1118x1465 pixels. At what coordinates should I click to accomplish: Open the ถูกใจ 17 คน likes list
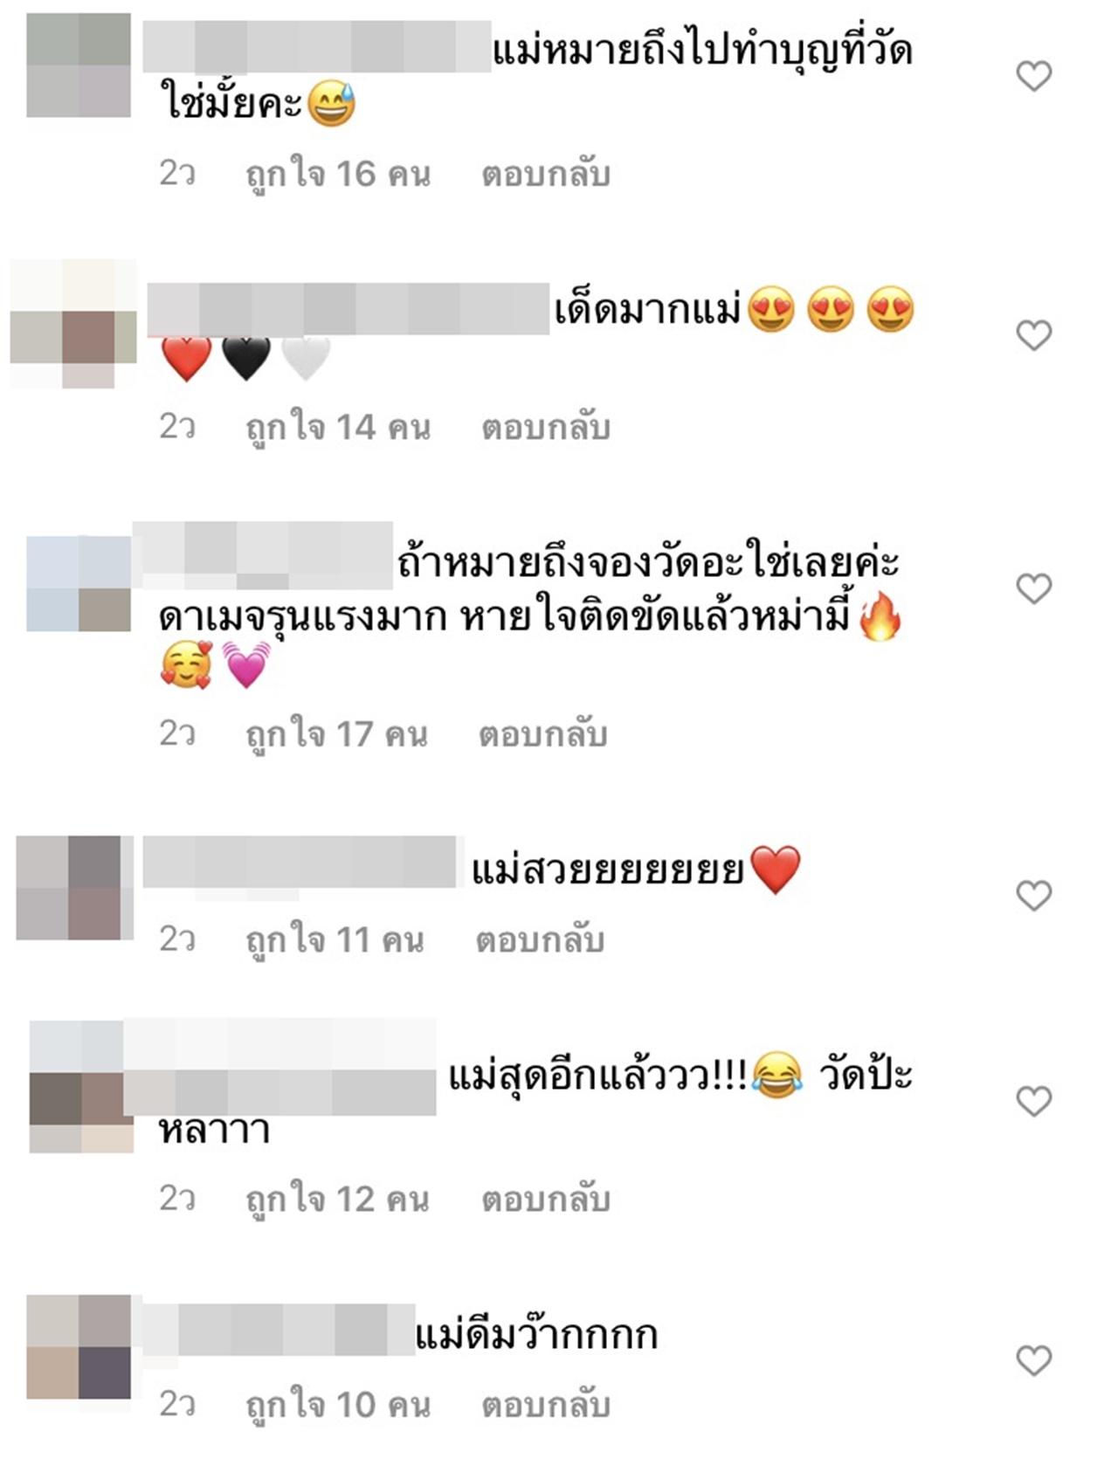336,735
